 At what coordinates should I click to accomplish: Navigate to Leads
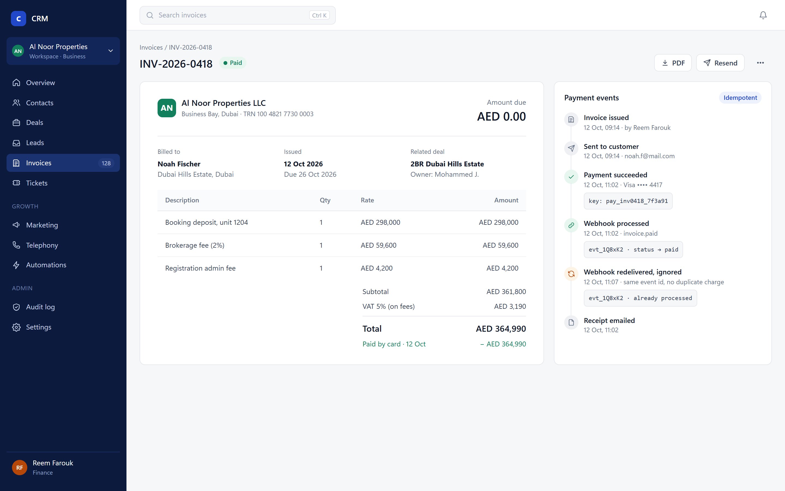pos(63,143)
